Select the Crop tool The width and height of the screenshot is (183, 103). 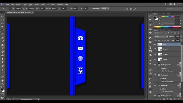pos(3,31)
